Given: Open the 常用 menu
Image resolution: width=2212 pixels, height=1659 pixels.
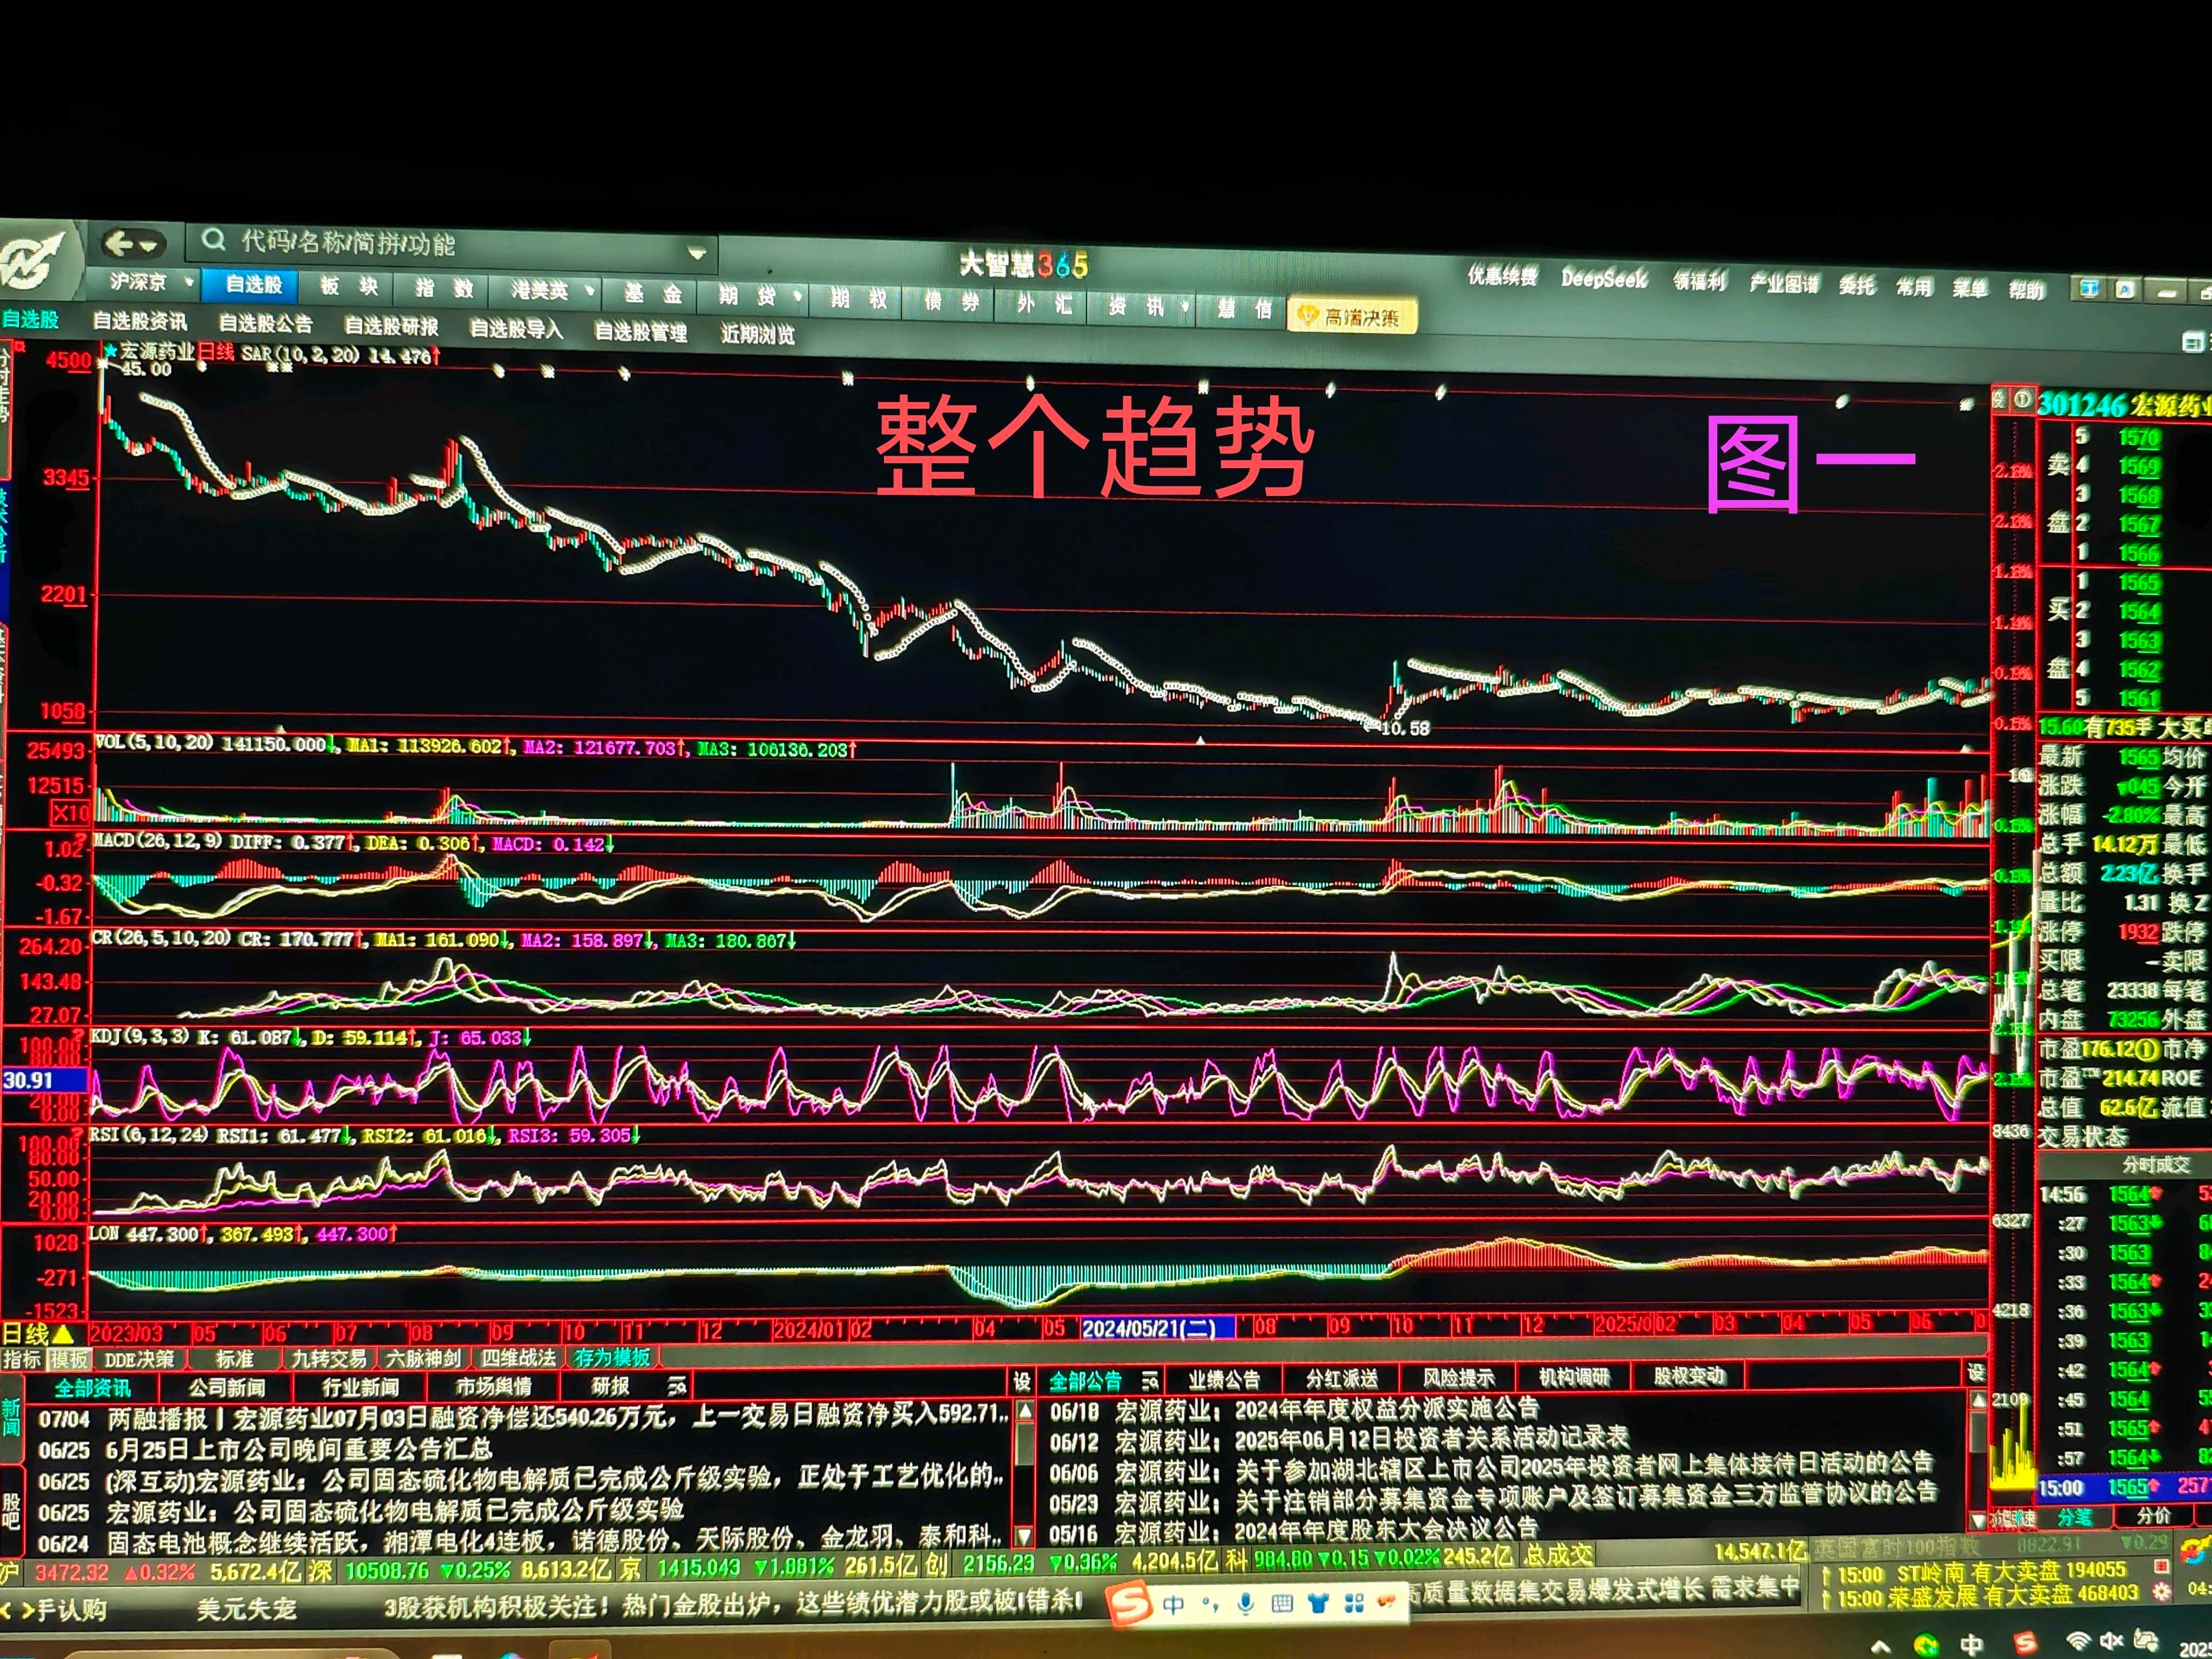Looking at the screenshot, I should [1914, 288].
